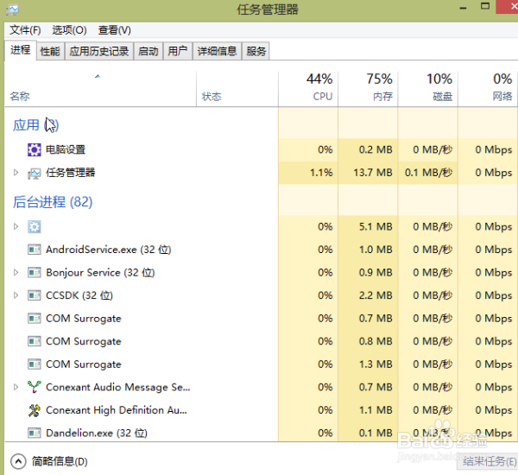
Task: Click the Conexant High Definition Audio icon
Action: coord(34,410)
